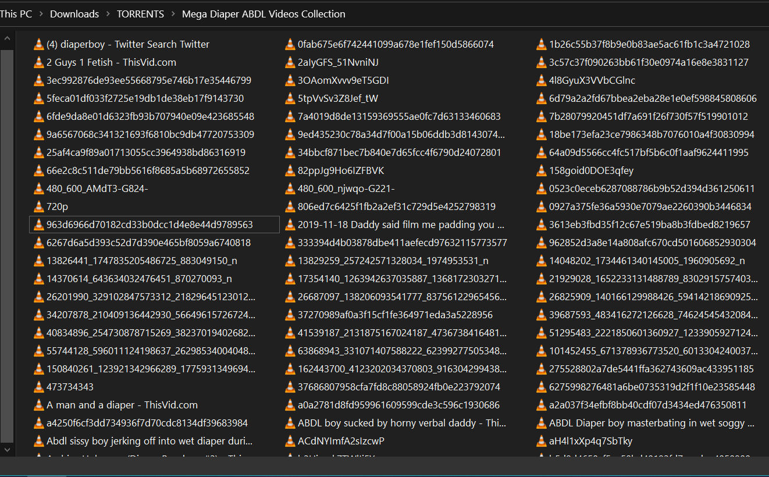Expand chevron after This PC breadcrumb

tap(41, 14)
